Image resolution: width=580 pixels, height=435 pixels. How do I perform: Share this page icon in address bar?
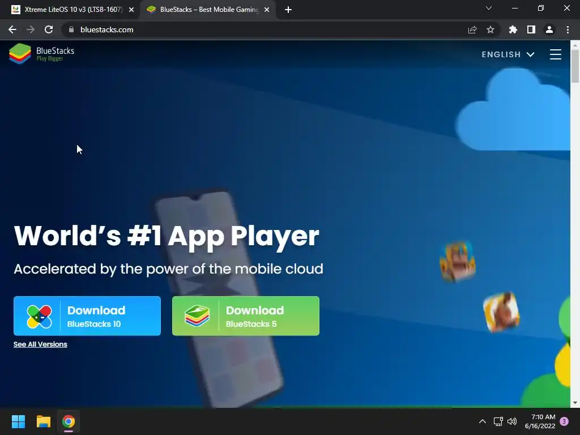472,29
